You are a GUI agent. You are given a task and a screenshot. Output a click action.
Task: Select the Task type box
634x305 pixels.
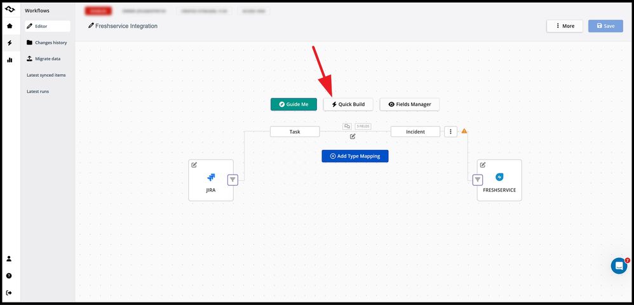[295, 132]
